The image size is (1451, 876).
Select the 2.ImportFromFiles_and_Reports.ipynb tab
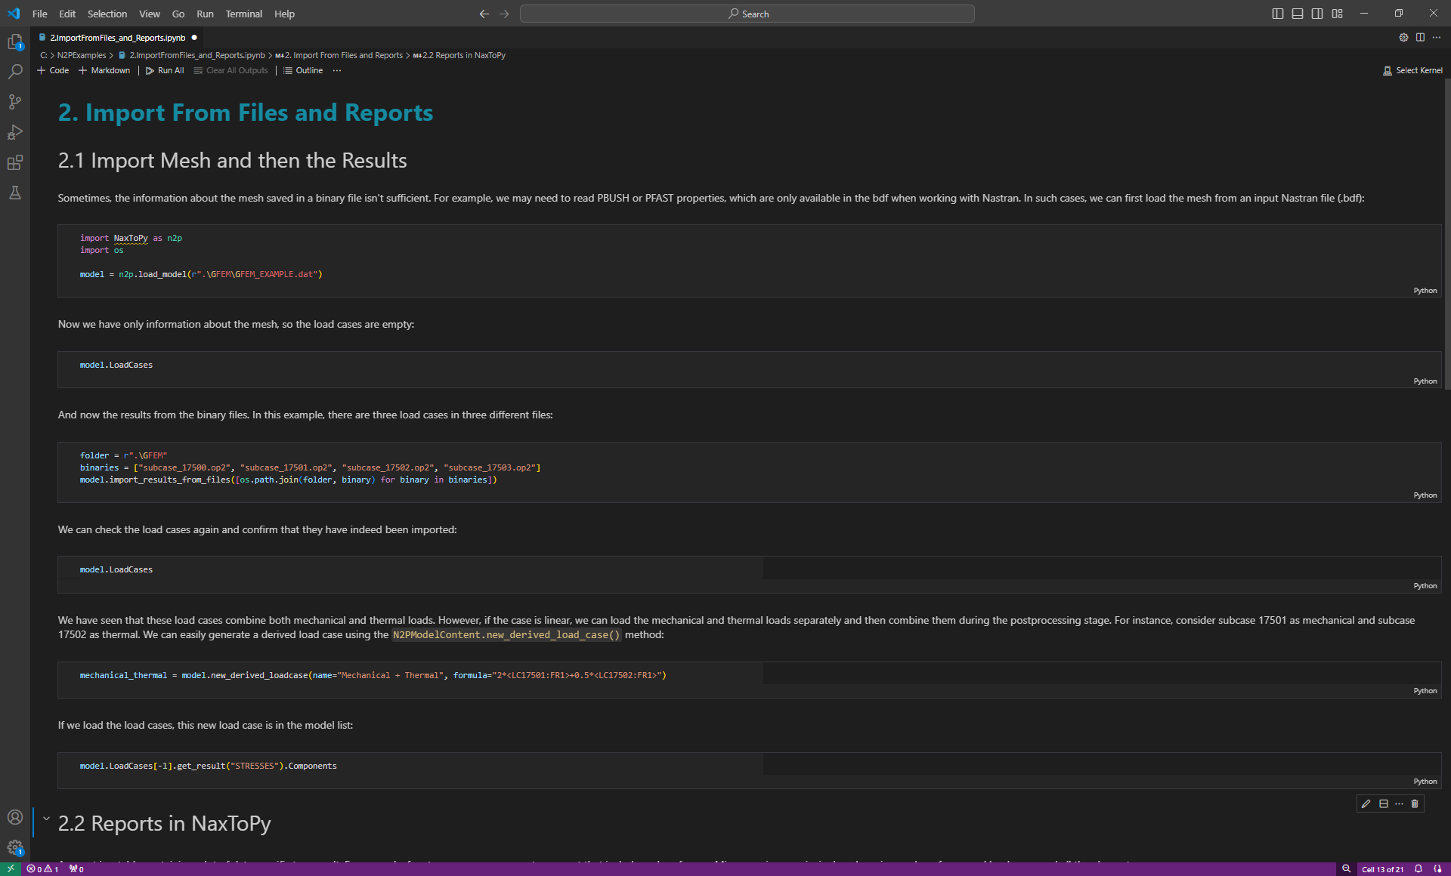point(117,37)
